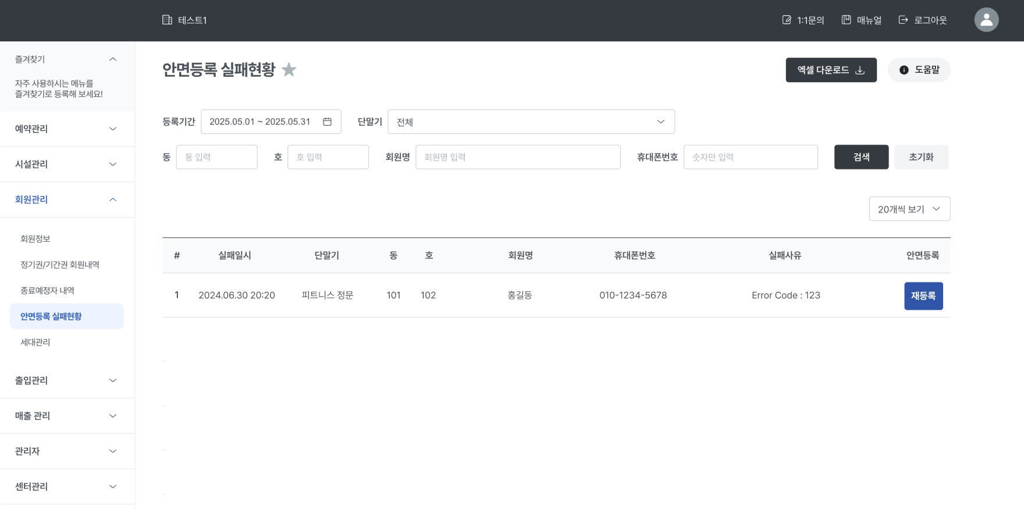Click the 로그아웃 exit icon
Image resolution: width=1024 pixels, height=509 pixels.
tap(903, 20)
